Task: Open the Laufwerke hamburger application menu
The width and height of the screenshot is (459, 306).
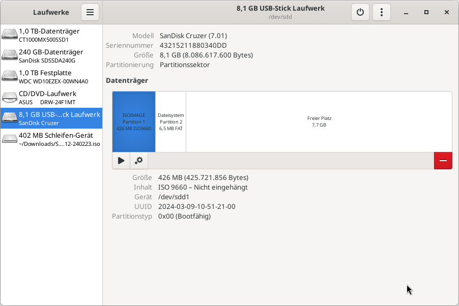Action: (90, 12)
